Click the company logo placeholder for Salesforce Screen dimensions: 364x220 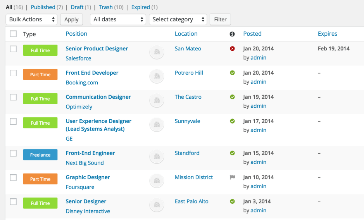(x=157, y=52)
